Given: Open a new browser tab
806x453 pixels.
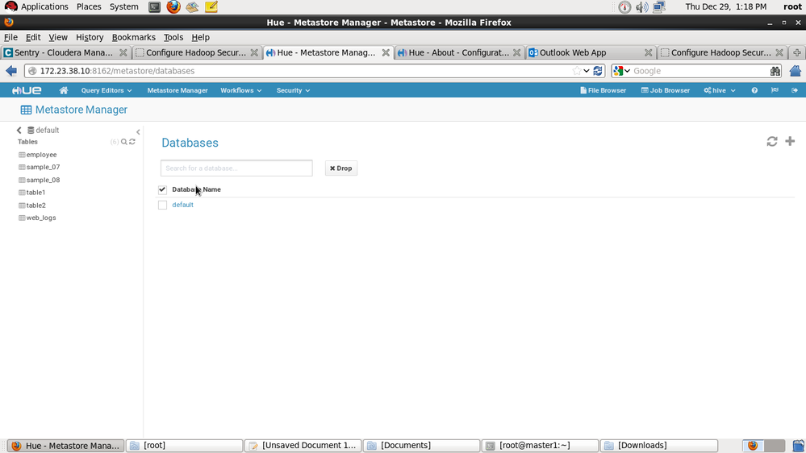Looking at the screenshot, I should 796,53.
